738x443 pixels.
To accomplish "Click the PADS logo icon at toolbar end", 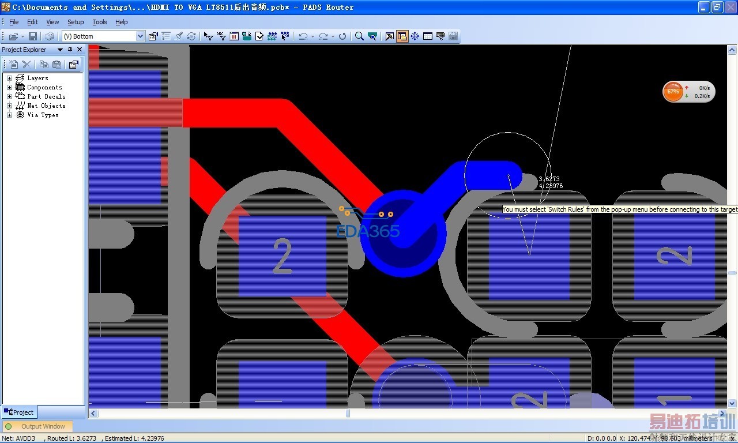I will coord(453,36).
